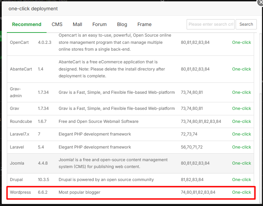
Task: Switch to the Forum tab
Action: click(x=99, y=24)
